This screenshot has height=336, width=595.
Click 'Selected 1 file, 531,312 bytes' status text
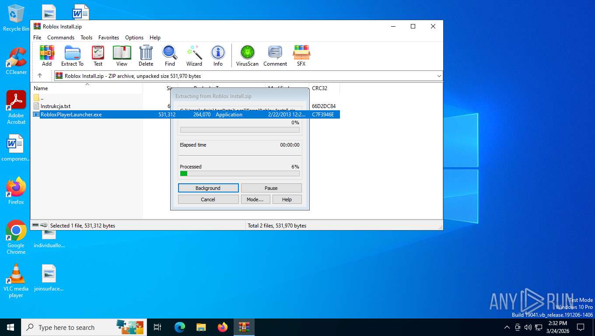pos(83,226)
